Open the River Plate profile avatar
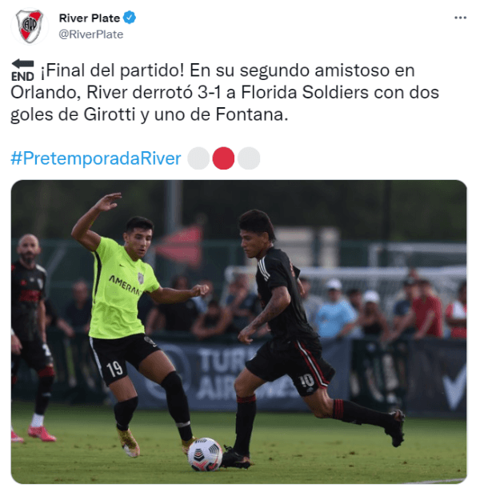Screen dimensions: 480x492 [30, 26]
